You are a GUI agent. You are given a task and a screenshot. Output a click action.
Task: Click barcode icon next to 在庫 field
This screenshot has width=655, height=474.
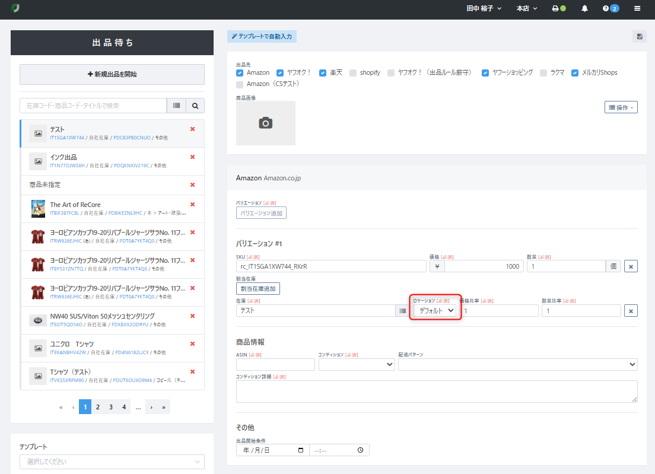[x=402, y=311]
